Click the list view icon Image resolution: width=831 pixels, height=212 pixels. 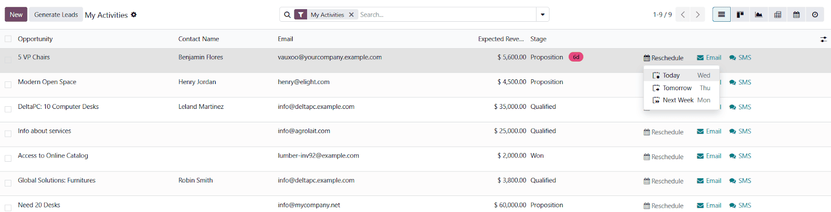721,15
